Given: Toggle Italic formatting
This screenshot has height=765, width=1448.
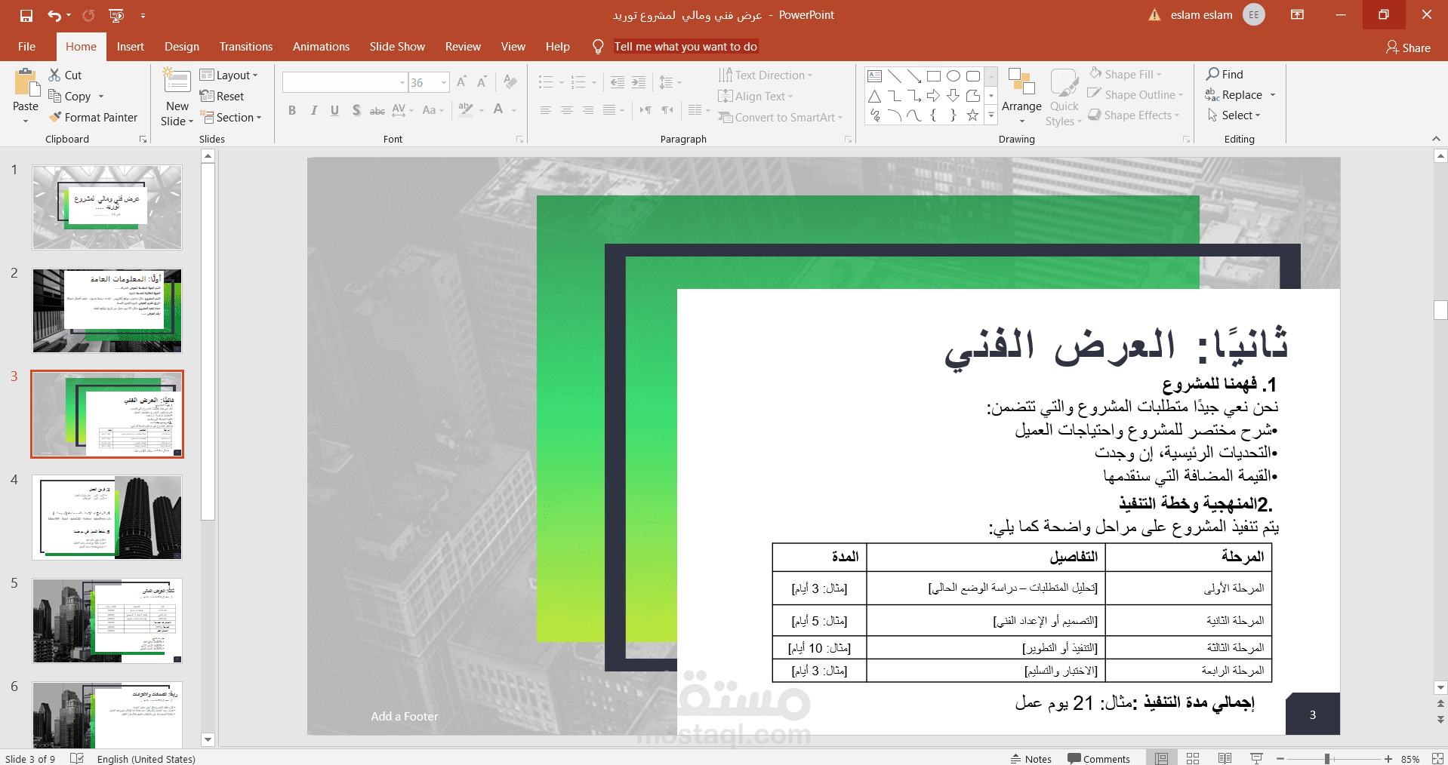Looking at the screenshot, I should tap(313, 110).
